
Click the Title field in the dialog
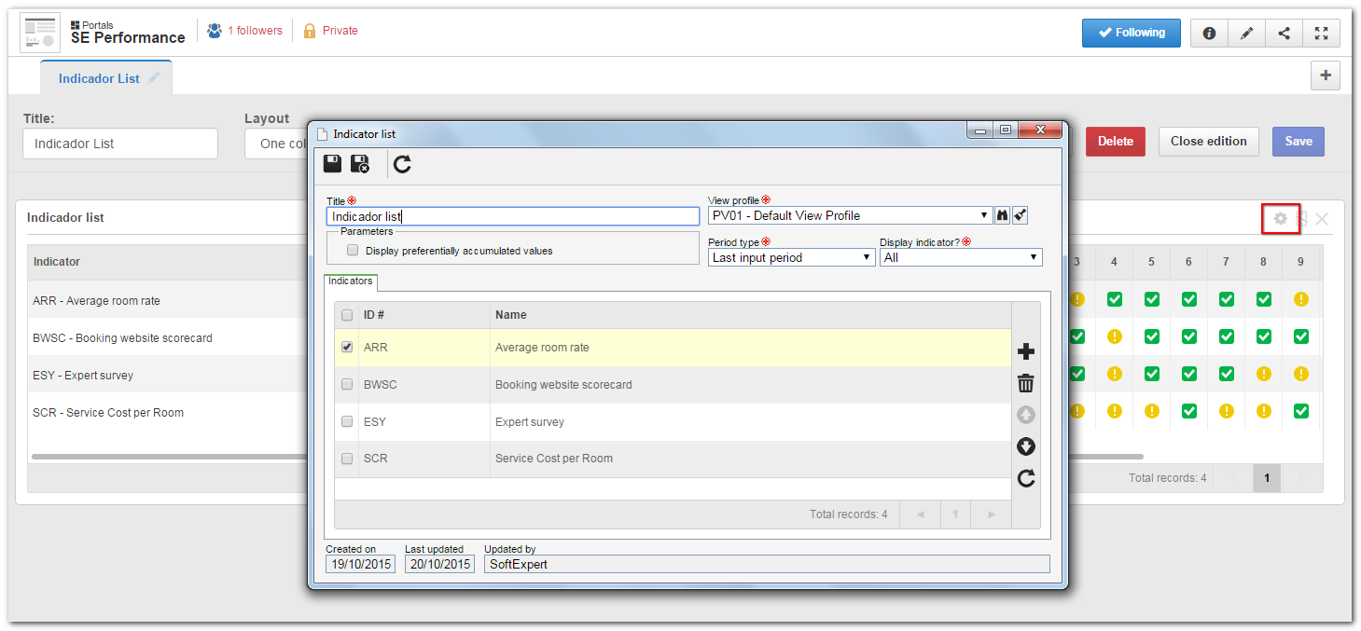point(513,216)
